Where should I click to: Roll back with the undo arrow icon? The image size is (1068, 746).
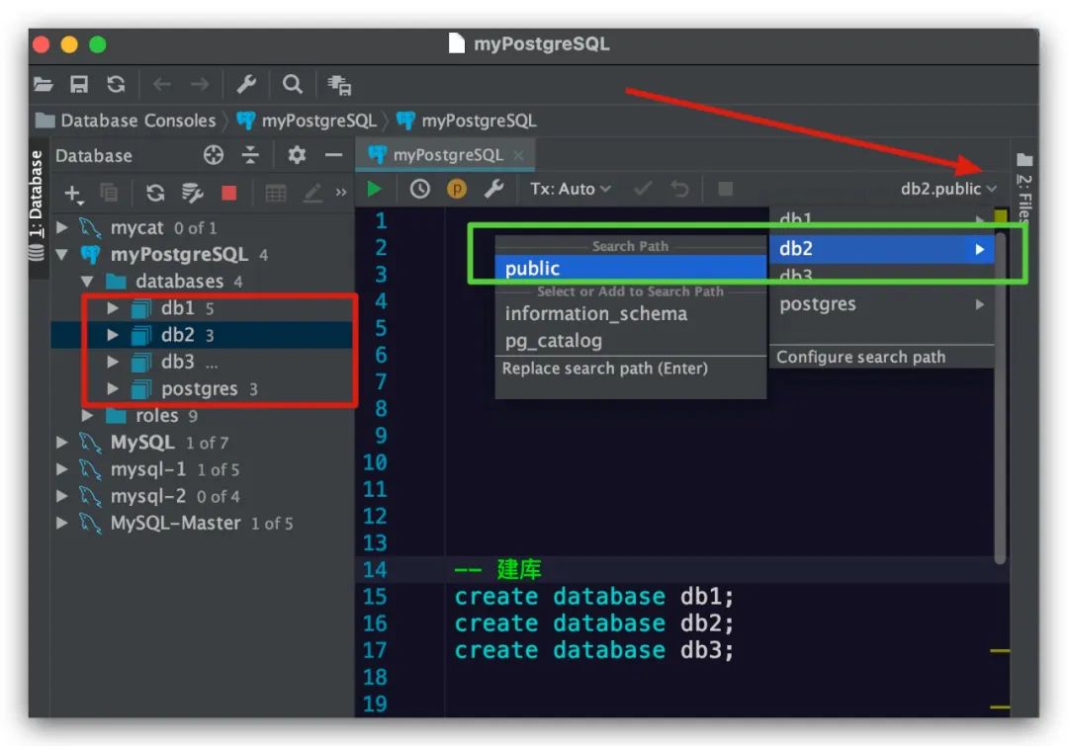point(679,189)
